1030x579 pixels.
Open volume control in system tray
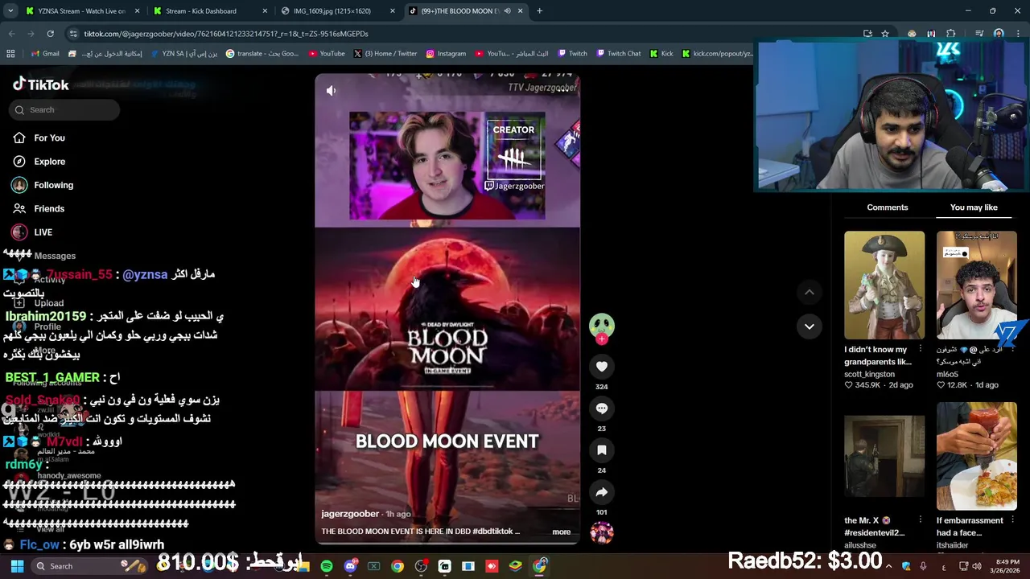[x=976, y=566]
